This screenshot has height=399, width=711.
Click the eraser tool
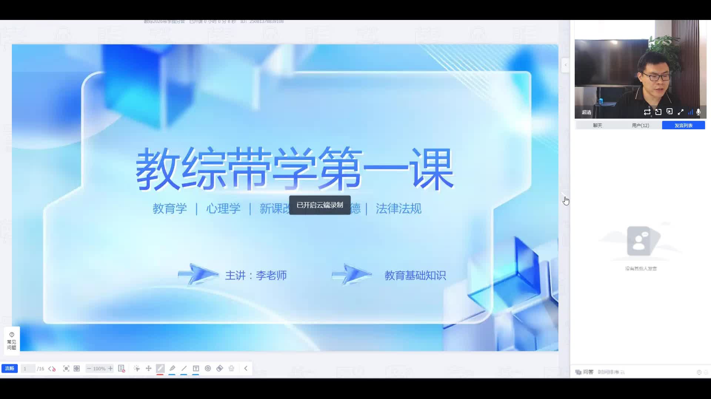click(220, 368)
